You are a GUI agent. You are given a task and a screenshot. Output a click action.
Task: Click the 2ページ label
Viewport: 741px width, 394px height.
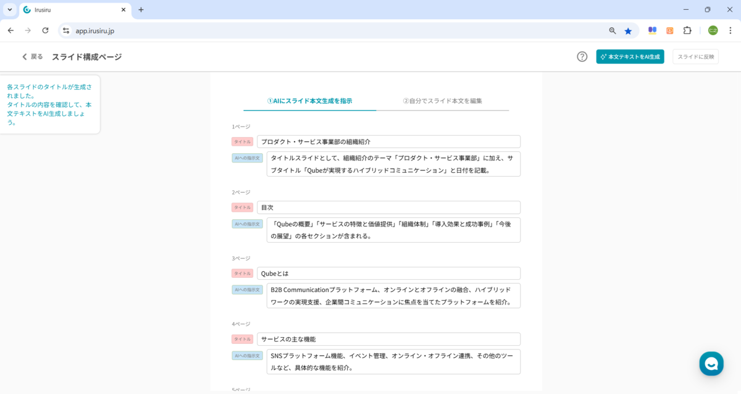coord(241,192)
